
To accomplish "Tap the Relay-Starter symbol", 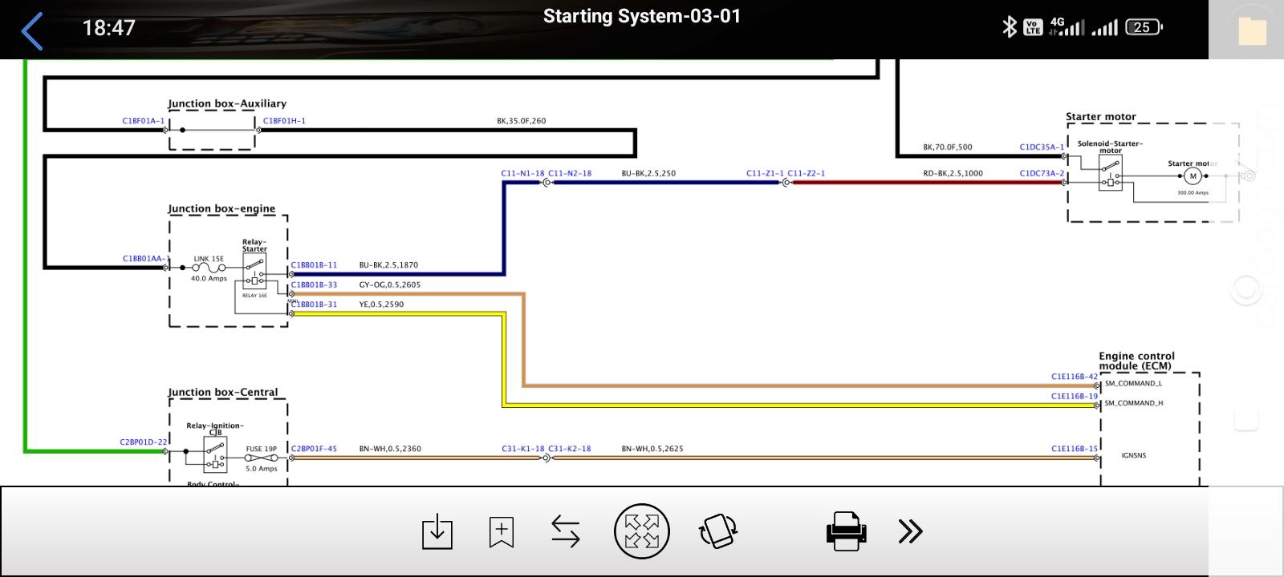I will (254, 272).
